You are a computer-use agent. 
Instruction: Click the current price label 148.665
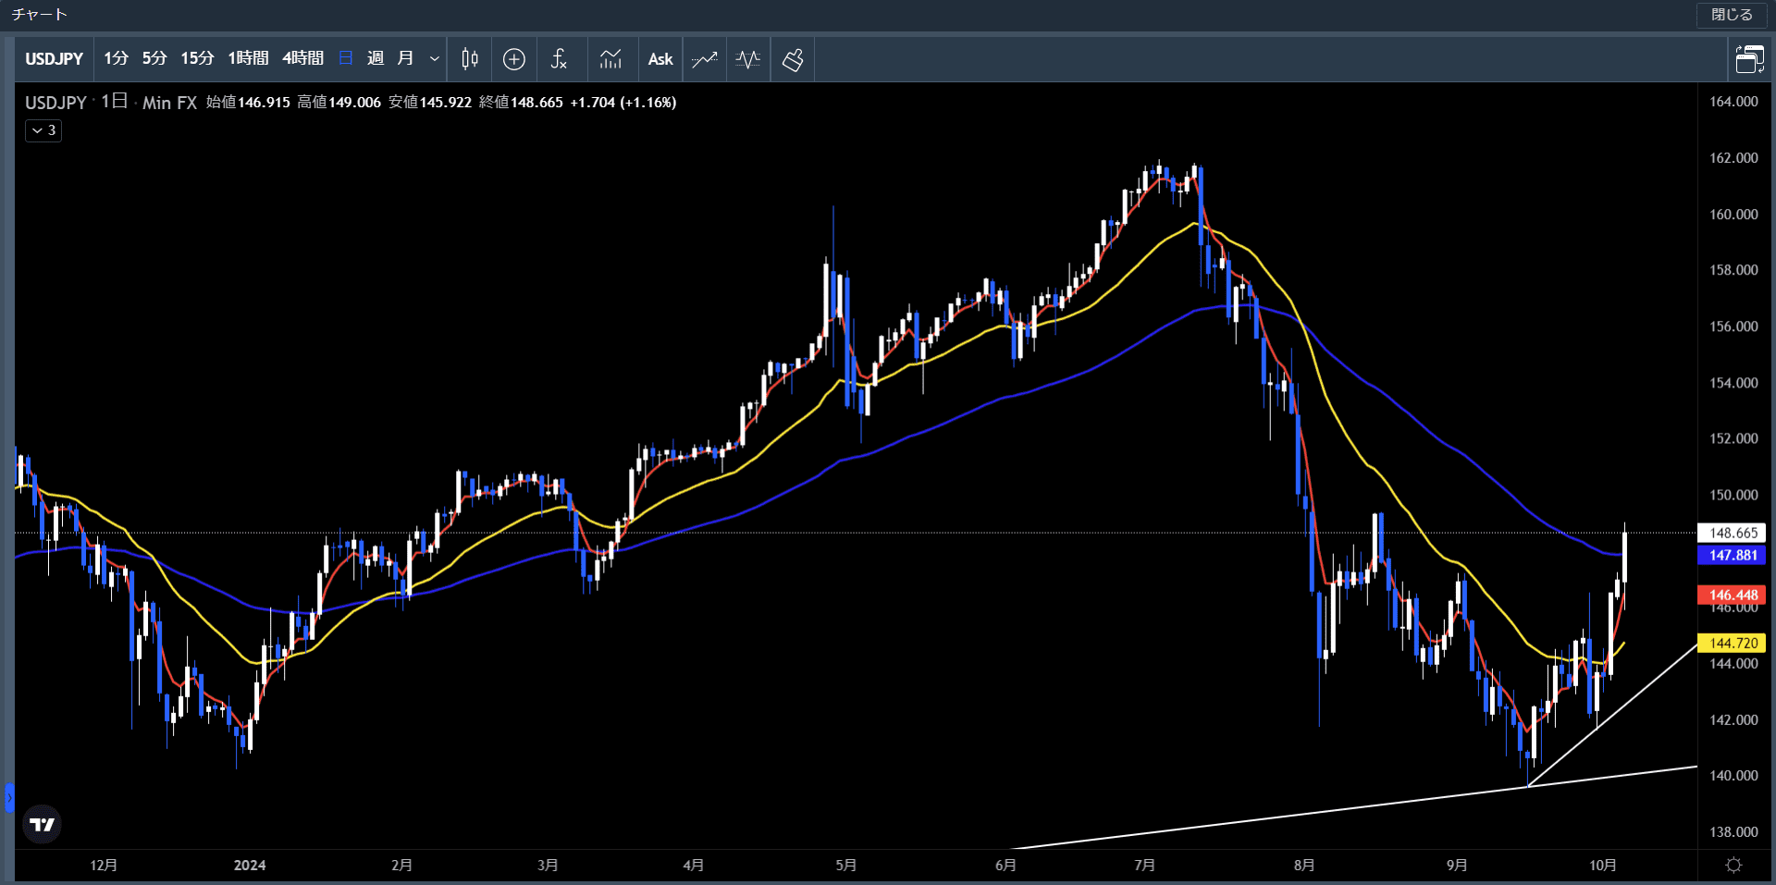coord(1732,533)
